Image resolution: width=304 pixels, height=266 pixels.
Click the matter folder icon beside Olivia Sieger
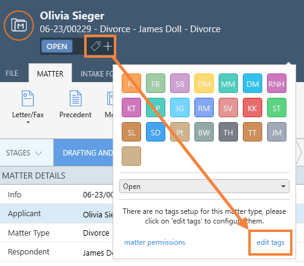19,26
